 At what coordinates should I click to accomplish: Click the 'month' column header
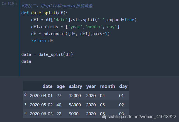tap(108, 86)
